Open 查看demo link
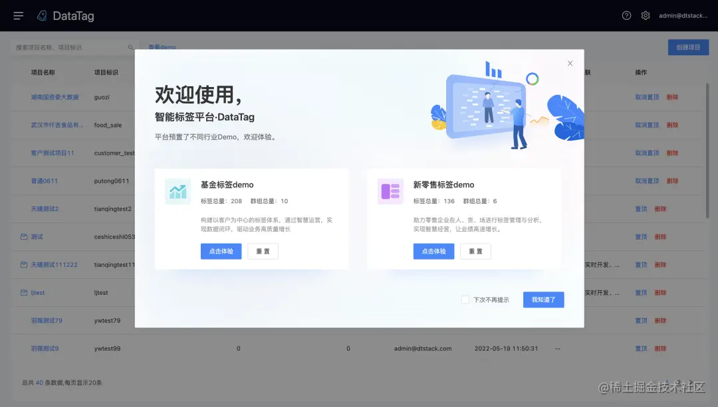 pos(162,47)
